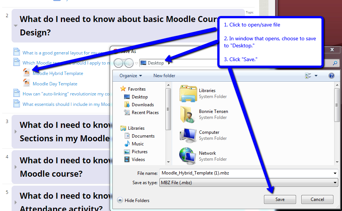
Task: Open the File name history dropdown
Action: pyautogui.click(x=335, y=173)
